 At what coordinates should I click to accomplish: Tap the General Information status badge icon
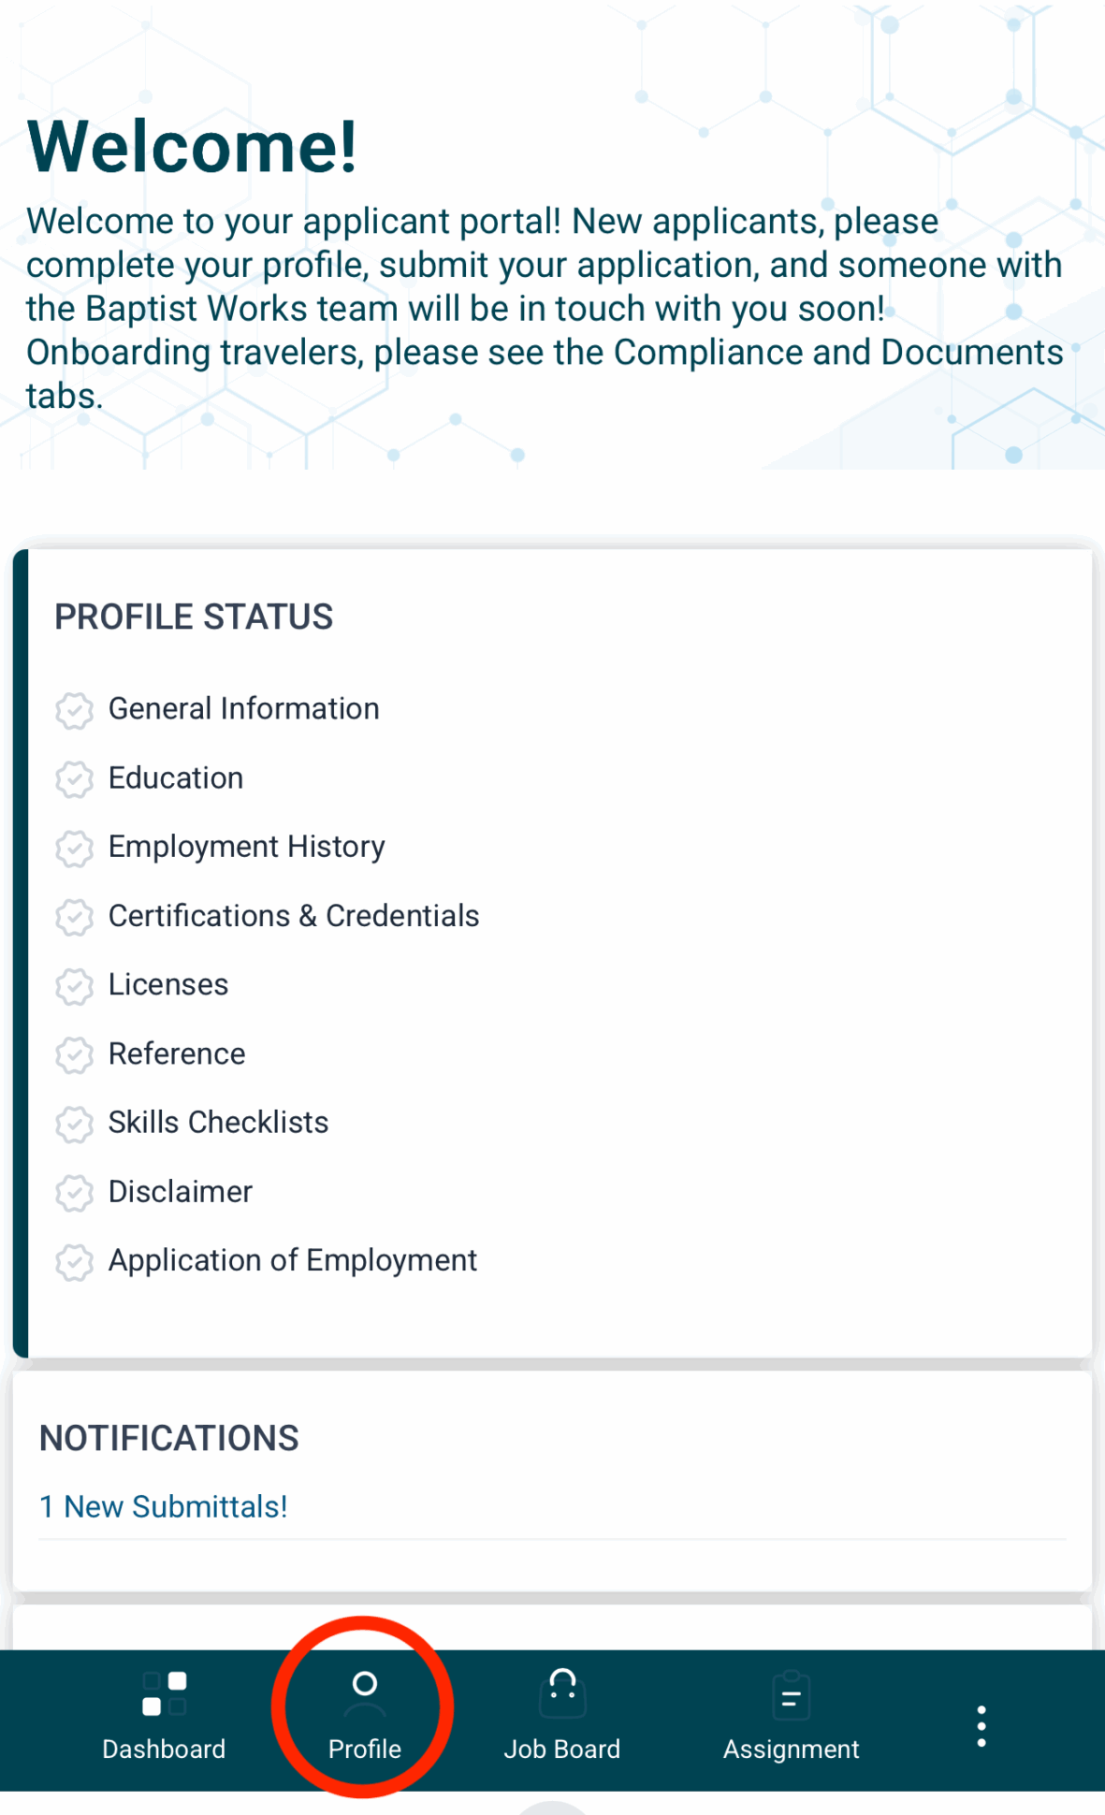pyautogui.click(x=74, y=710)
